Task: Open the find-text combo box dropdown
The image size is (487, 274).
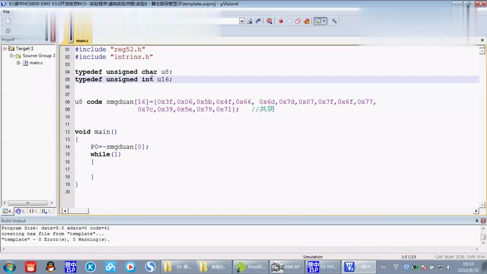Action: coord(242,21)
